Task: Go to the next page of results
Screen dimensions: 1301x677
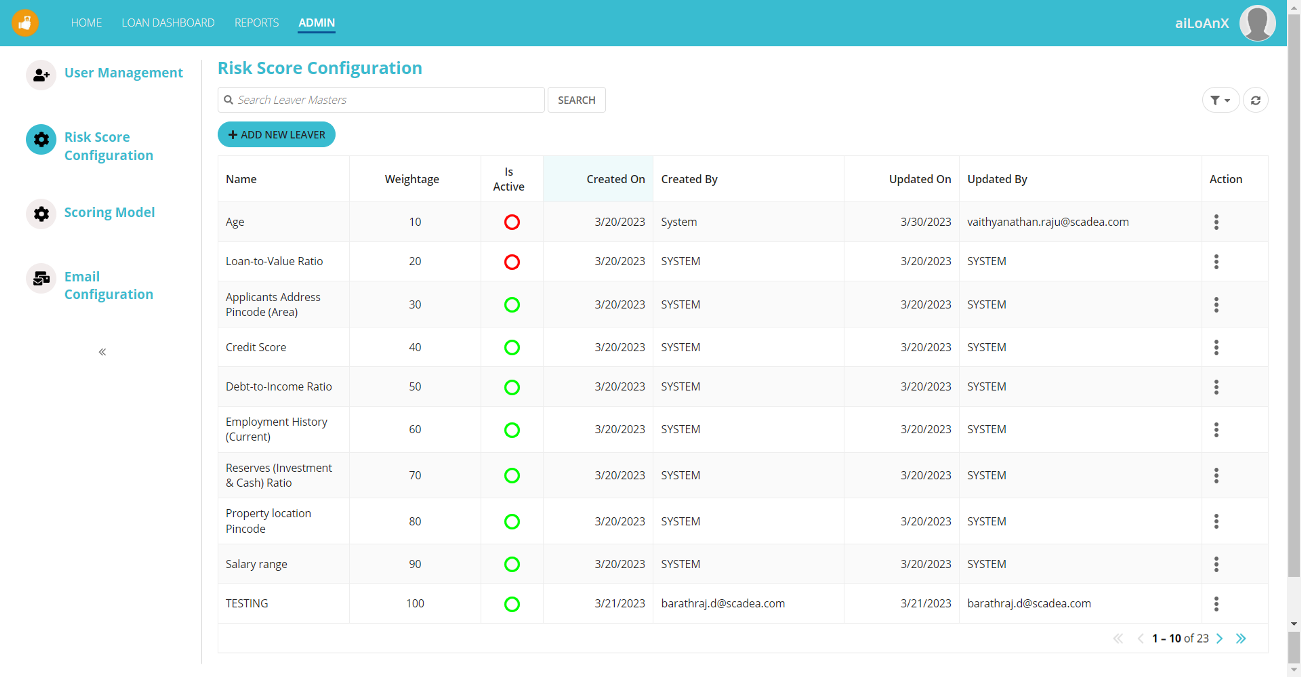Action: pyautogui.click(x=1219, y=639)
